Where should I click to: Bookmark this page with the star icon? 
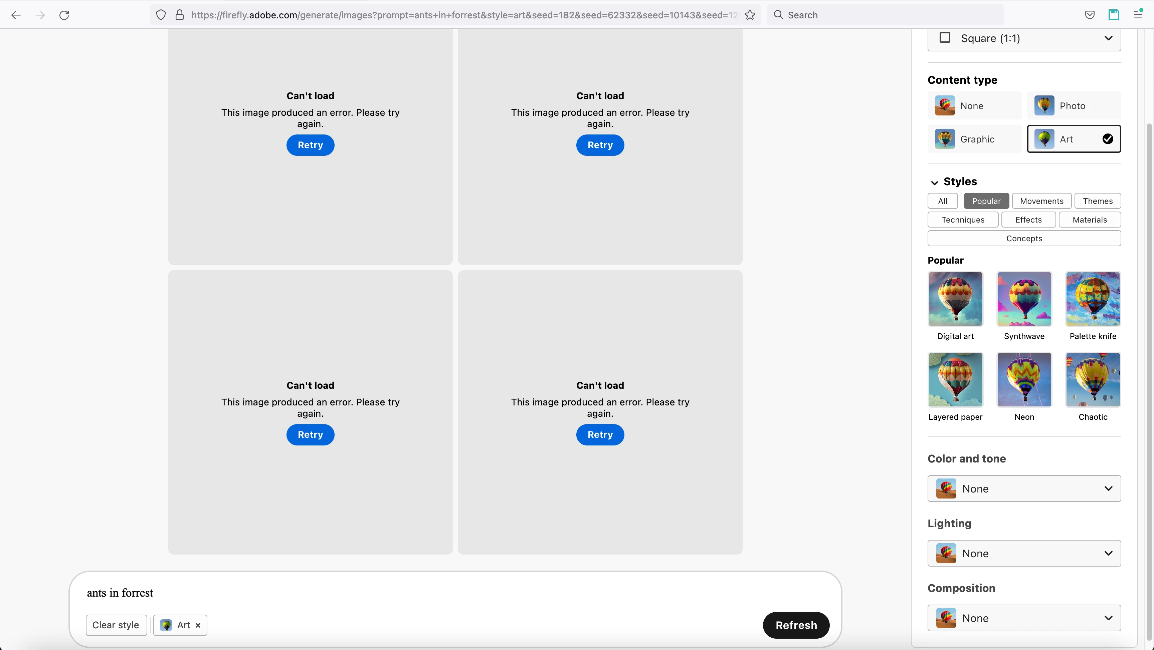point(750,15)
